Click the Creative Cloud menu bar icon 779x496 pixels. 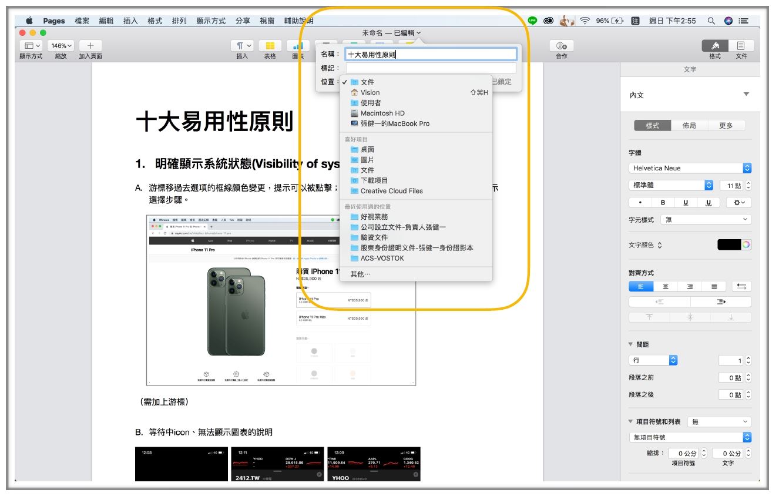(x=549, y=21)
